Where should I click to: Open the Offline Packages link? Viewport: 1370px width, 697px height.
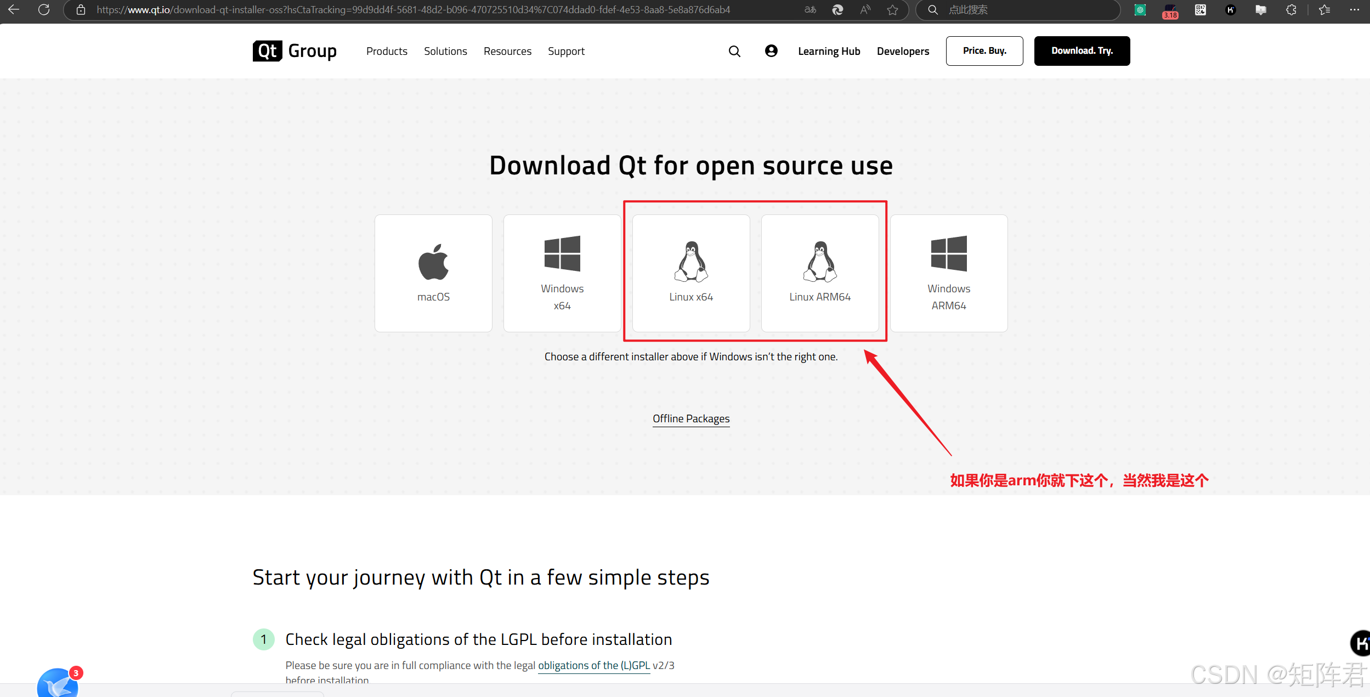(691, 418)
